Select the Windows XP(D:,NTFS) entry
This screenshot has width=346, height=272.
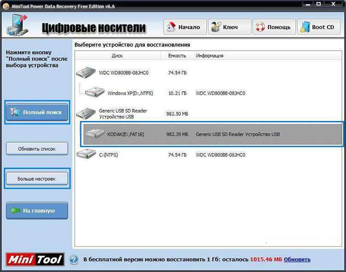point(130,93)
